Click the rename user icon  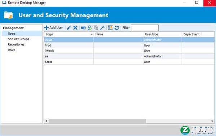[83, 28]
